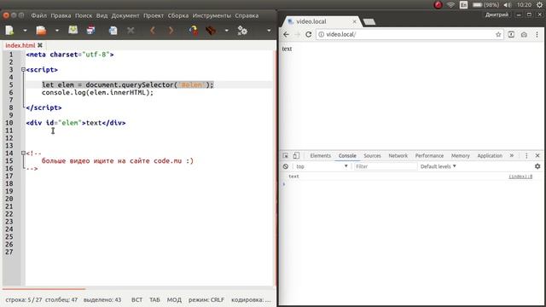Close the document using the toolbar X icon

click(131, 31)
